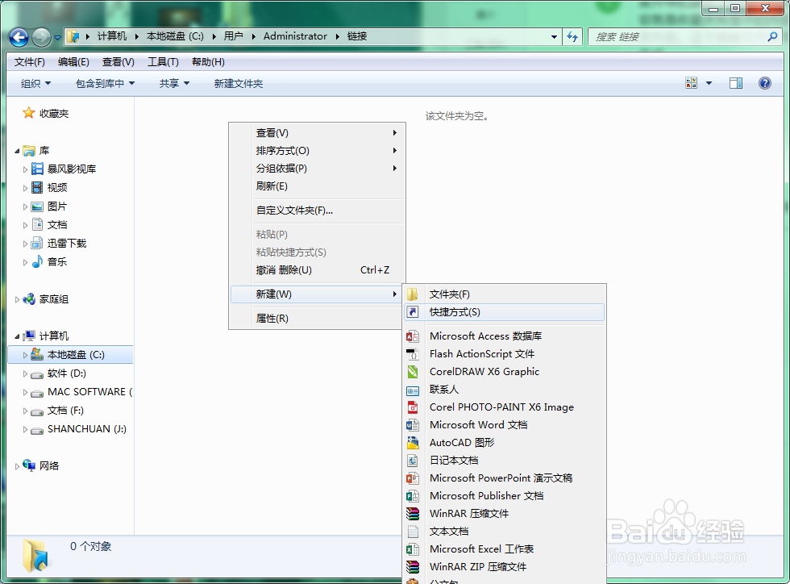Collapse the 计算机 tree node
Viewport: 790px width, 584px height.
17,336
